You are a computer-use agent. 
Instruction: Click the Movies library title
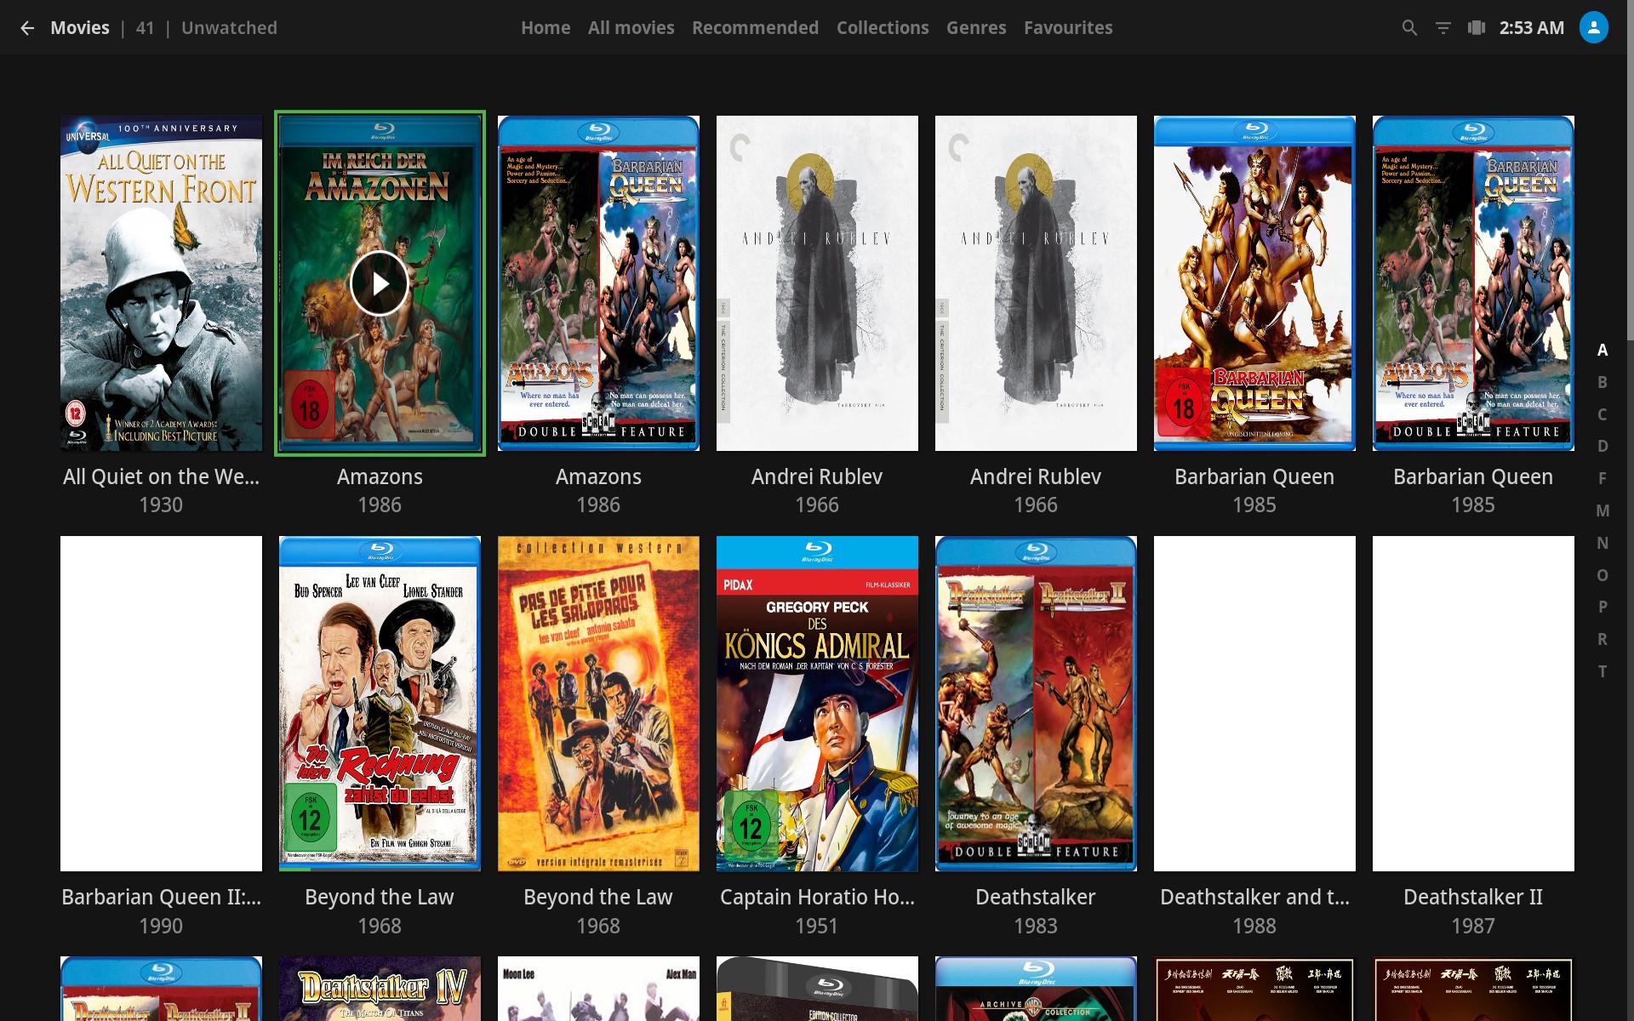click(x=80, y=28)
